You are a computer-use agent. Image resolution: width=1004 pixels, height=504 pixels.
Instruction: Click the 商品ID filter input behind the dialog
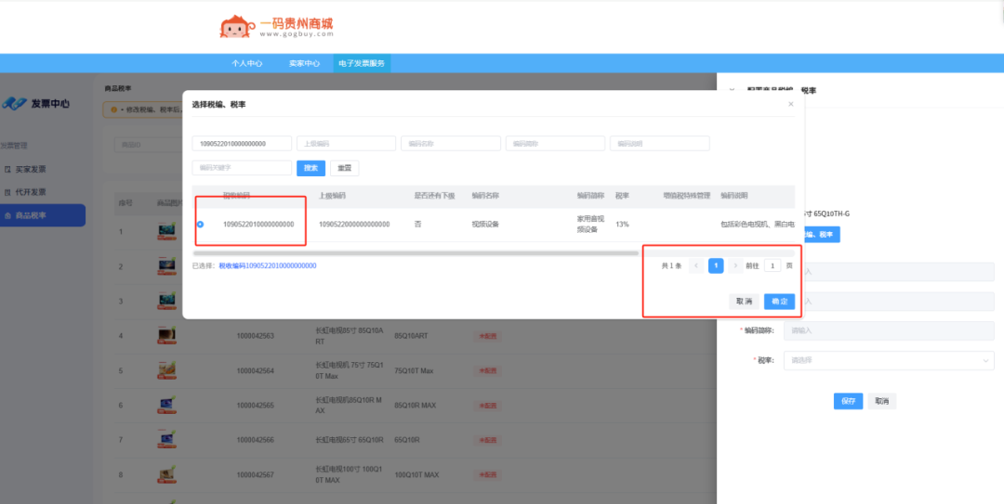point(148,145)
